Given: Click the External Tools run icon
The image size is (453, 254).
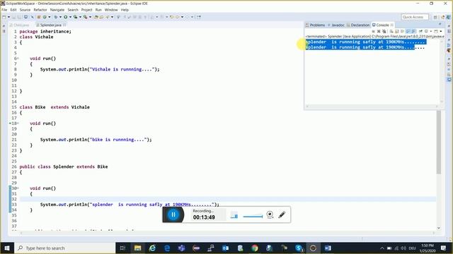Looking at the screenshot, I should 85,17.
